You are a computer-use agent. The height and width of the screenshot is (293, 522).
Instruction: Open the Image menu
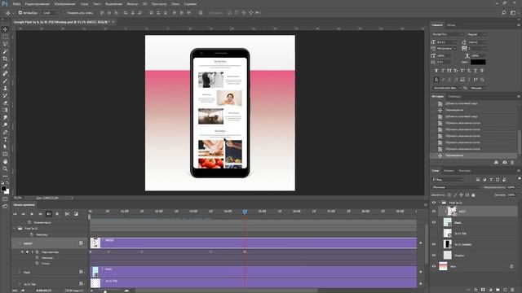coord(65,4)
